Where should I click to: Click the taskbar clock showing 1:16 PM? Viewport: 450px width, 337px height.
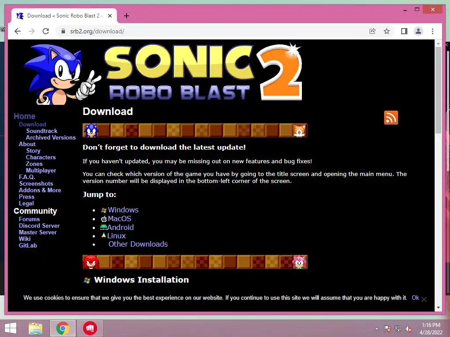pos(431,329)
